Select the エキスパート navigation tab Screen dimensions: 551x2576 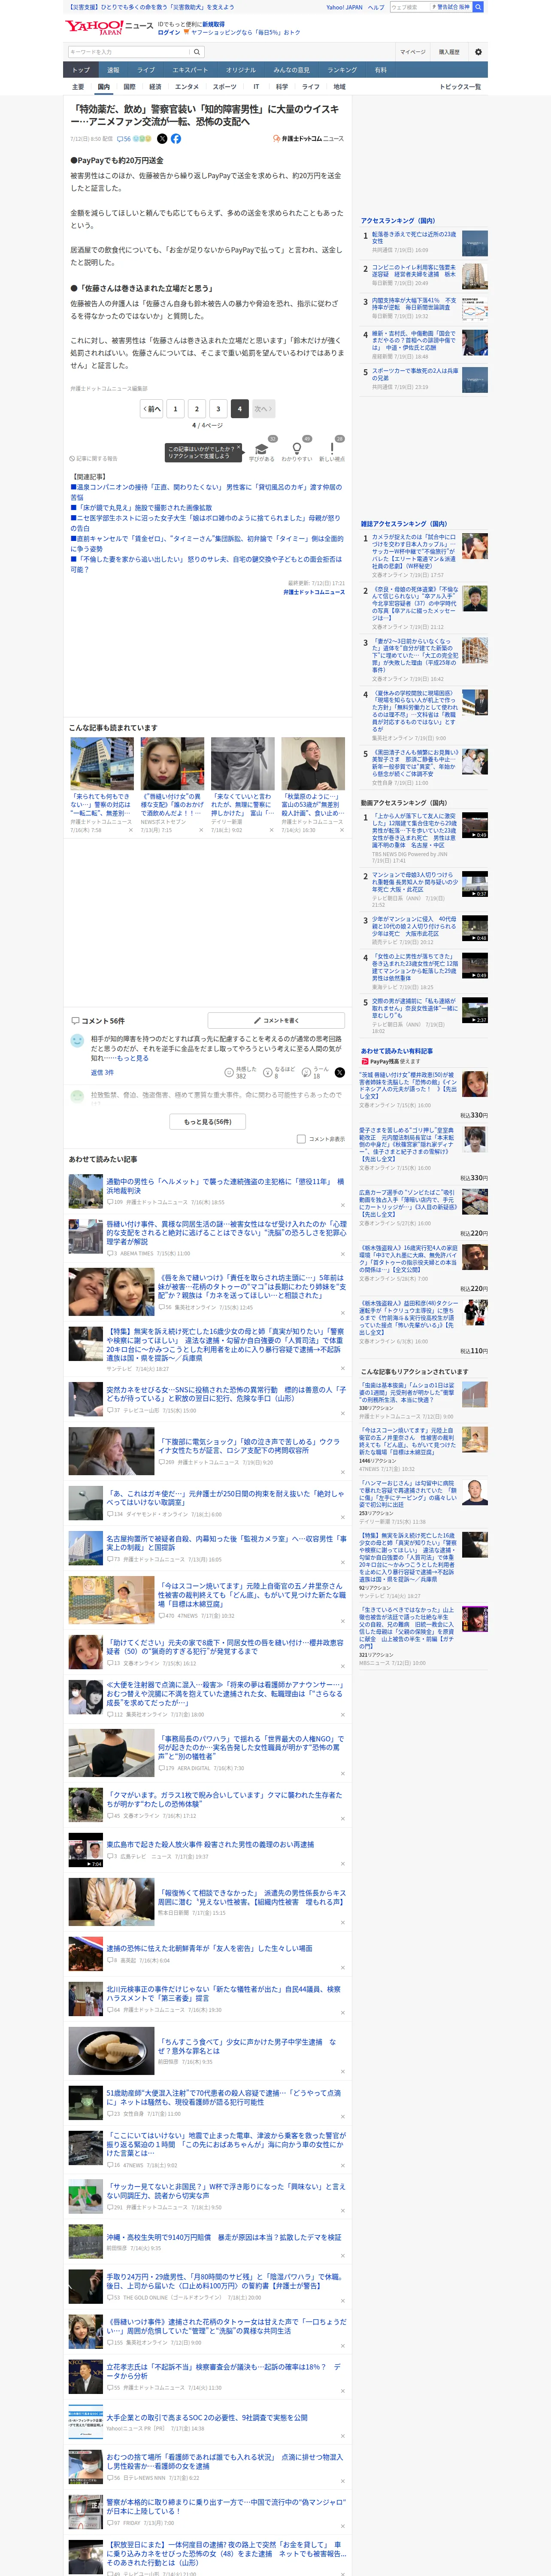pyautogui.click(x=190, y=70)
